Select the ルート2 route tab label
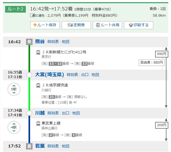This screenshot has height=152, width=171. click(16, 9)
